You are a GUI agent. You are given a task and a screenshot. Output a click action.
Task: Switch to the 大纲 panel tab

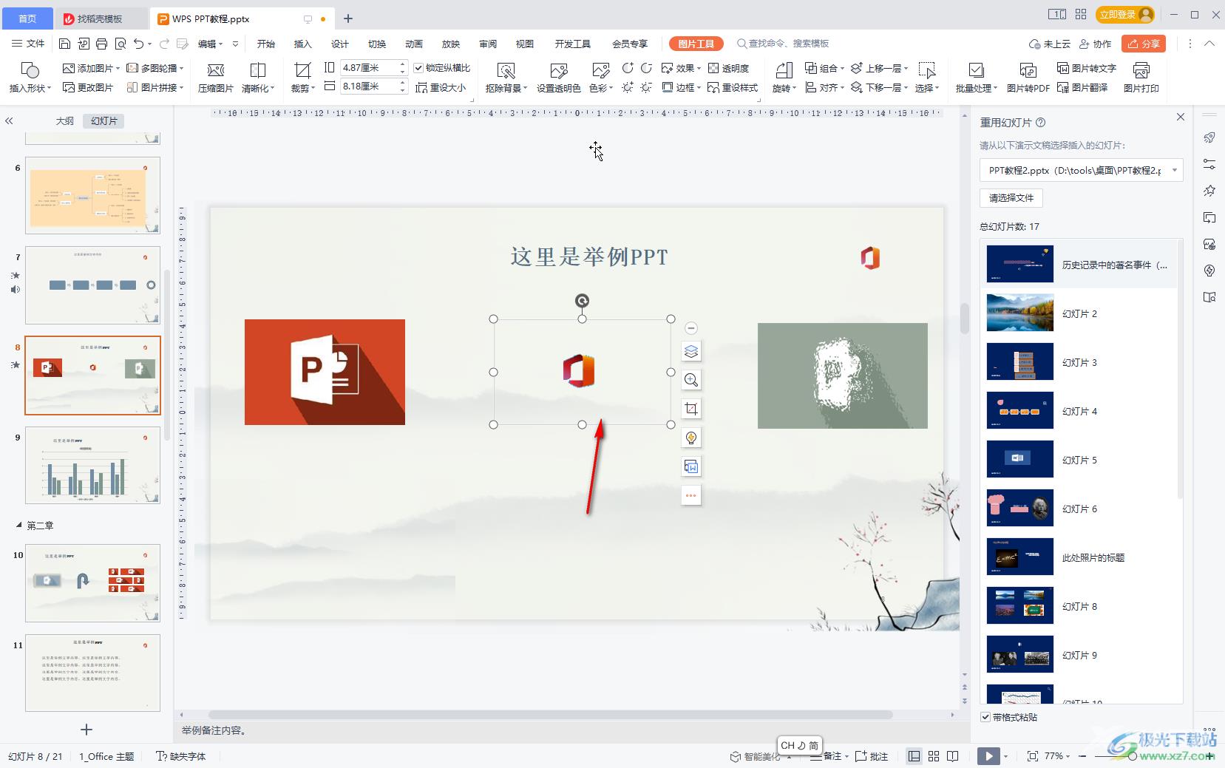[65, 120]
